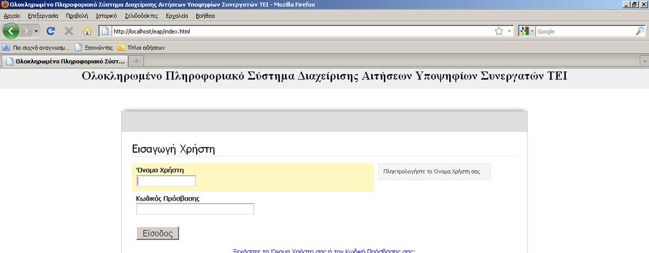Open the Google search engine selector
This screenshot has width=649, height=253.
(527, 31)
